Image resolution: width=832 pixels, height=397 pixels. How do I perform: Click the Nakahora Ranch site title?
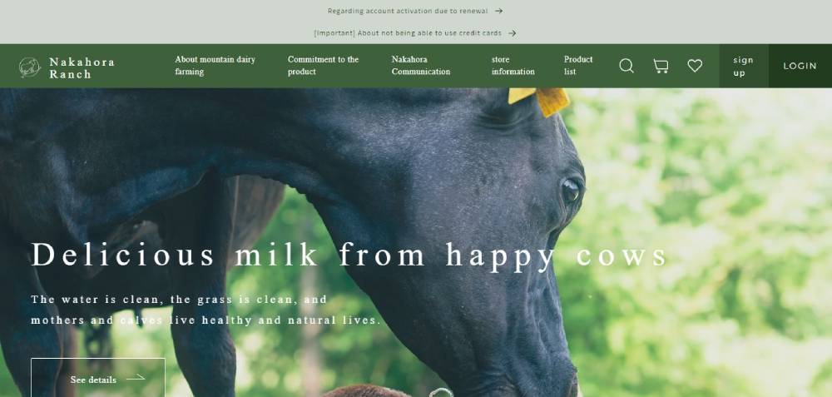pyautogui.click(x=82, y=68)
